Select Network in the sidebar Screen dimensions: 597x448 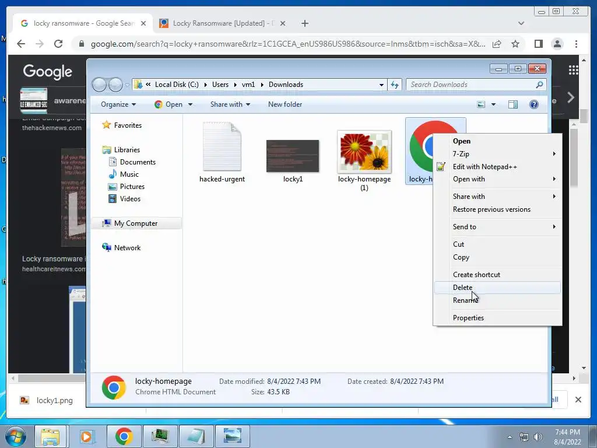(127, 247)
